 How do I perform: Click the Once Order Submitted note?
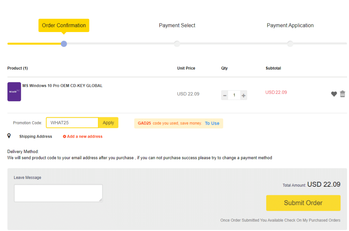[x=280, y=220]
